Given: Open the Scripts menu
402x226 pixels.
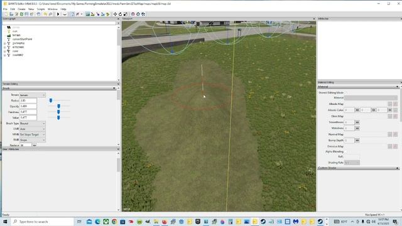Looking at the screenshot, I should click(41, 9).
